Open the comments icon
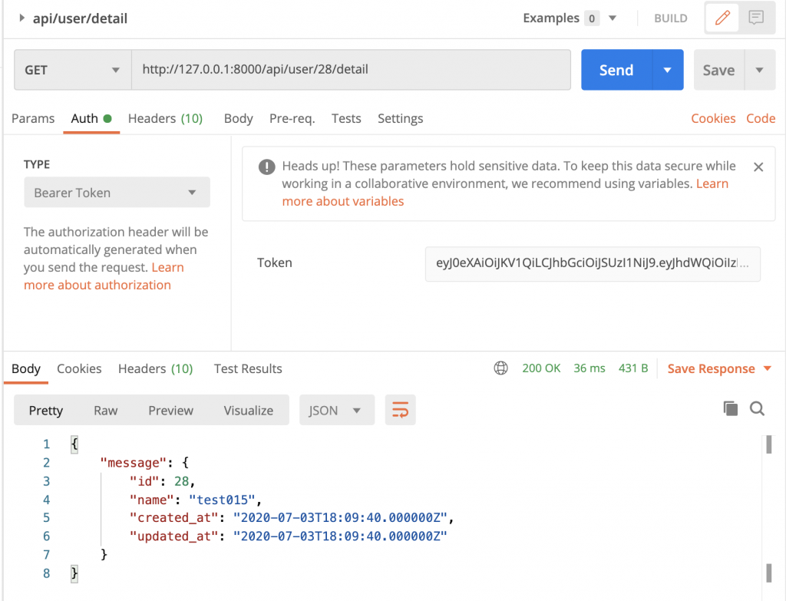This screenshot has width=786, height=601. [x=756, y=18]
